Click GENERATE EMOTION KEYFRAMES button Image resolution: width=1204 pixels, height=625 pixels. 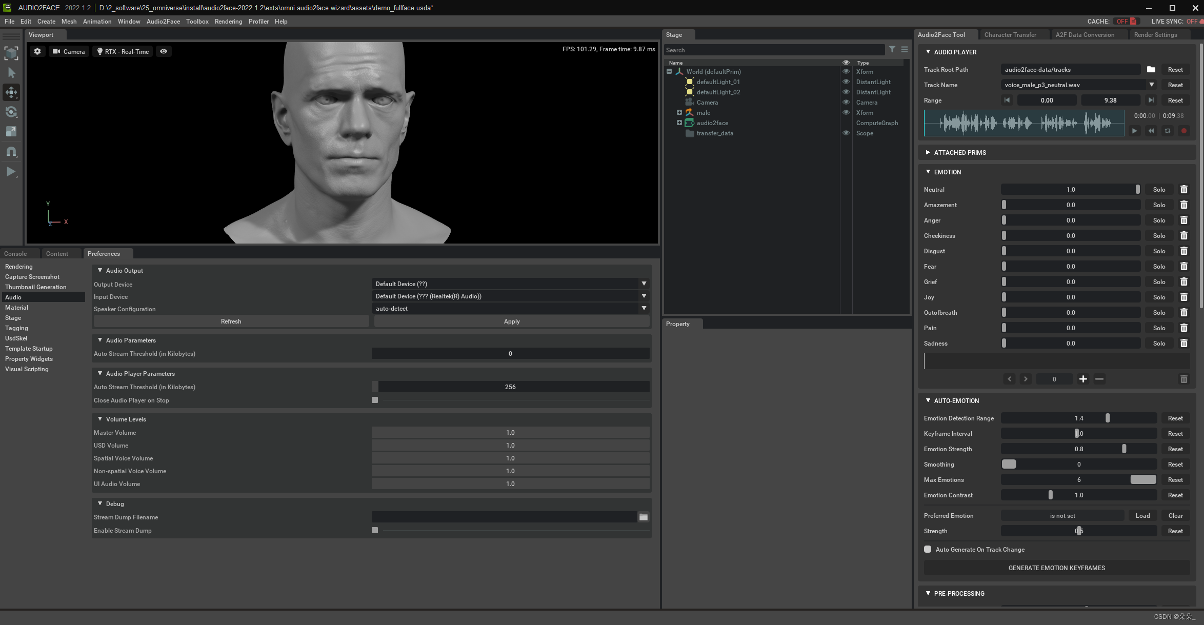point(1056,568)
